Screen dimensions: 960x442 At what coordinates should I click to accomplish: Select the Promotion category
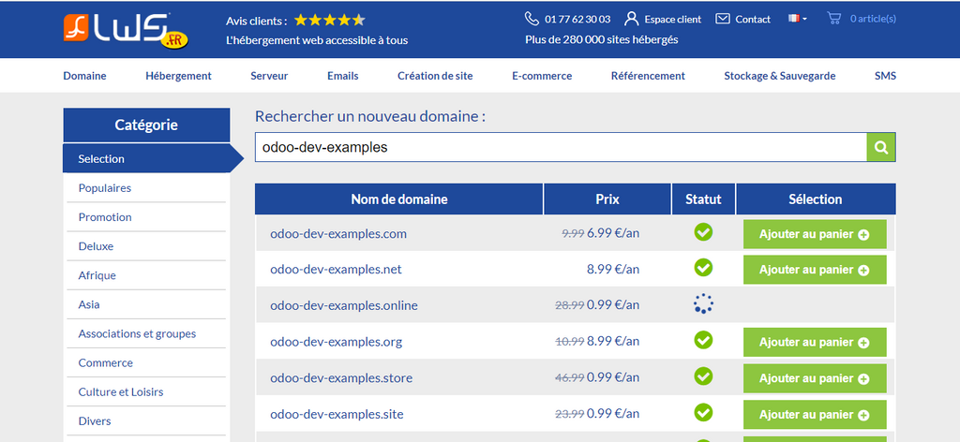click(105, 217)
